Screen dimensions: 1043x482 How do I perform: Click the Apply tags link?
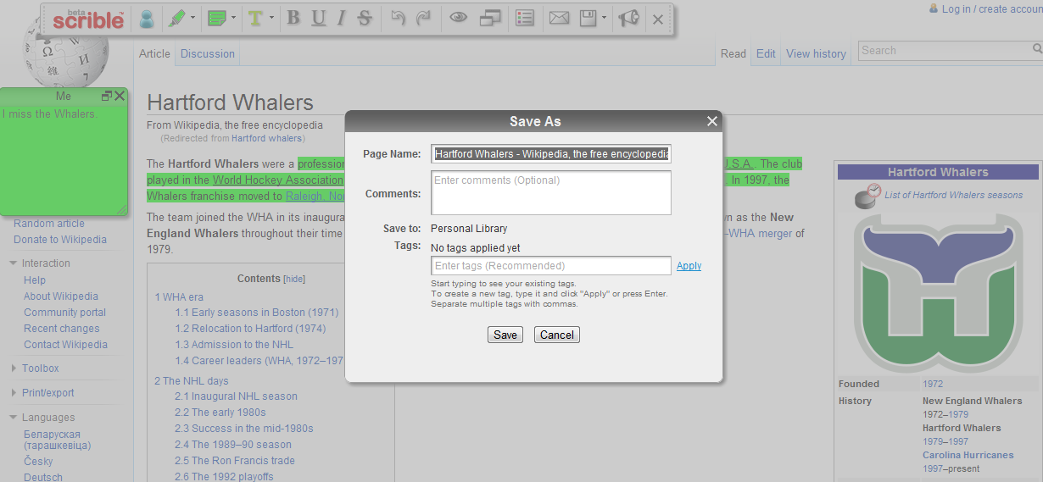(x=689, y=265)
